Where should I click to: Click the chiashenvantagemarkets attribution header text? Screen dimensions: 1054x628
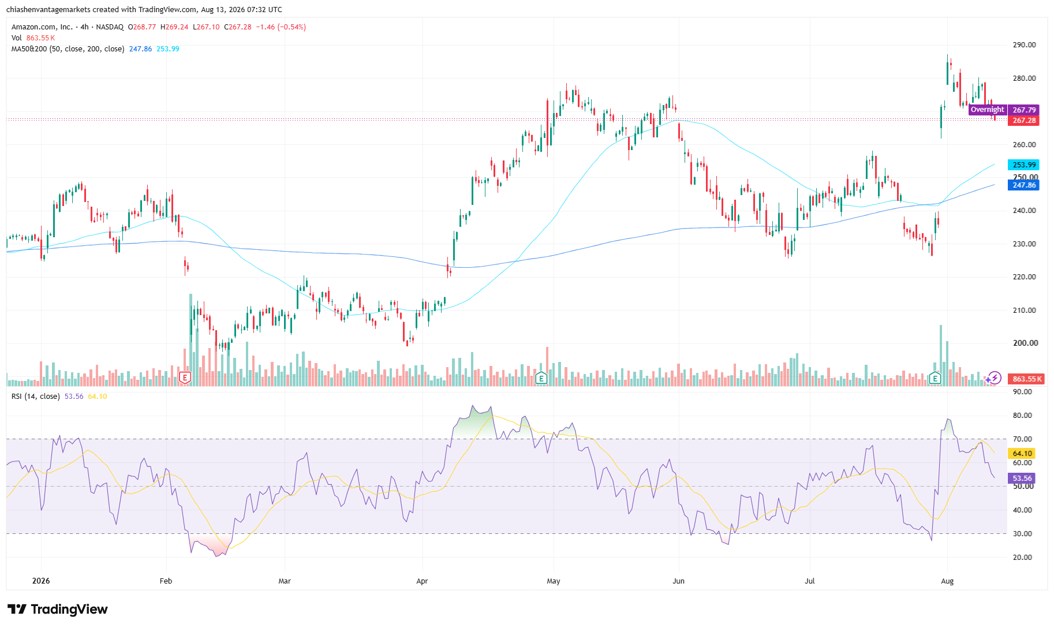click(144, 10)
